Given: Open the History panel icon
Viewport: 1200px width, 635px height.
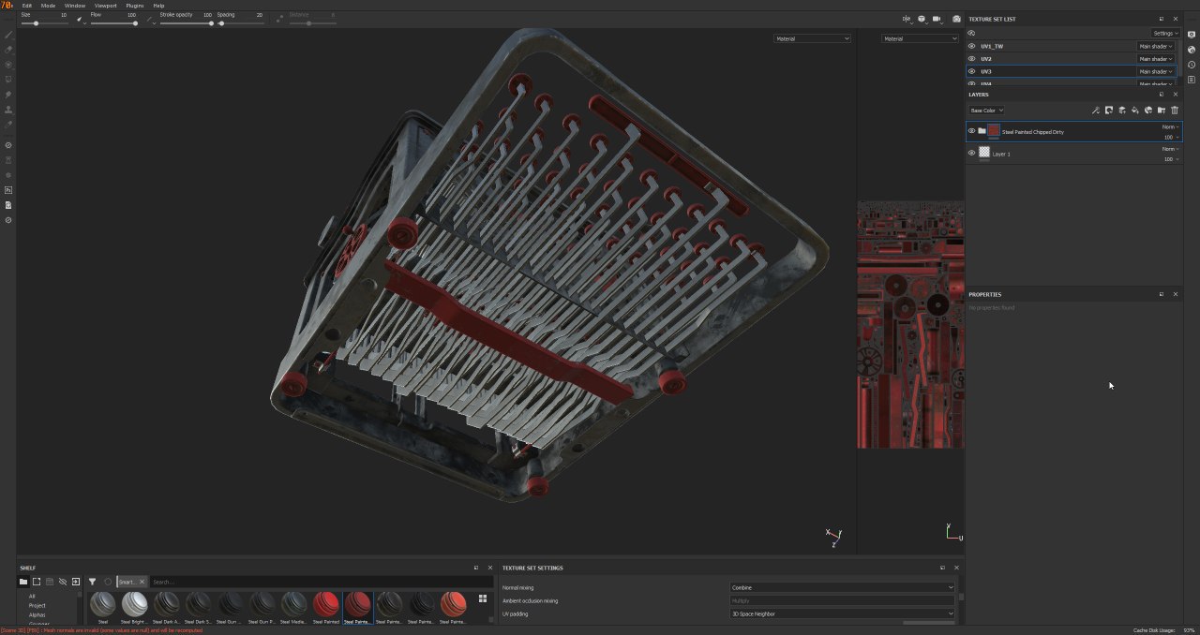Looking at the screenshot, I should tap(1192, 65).
